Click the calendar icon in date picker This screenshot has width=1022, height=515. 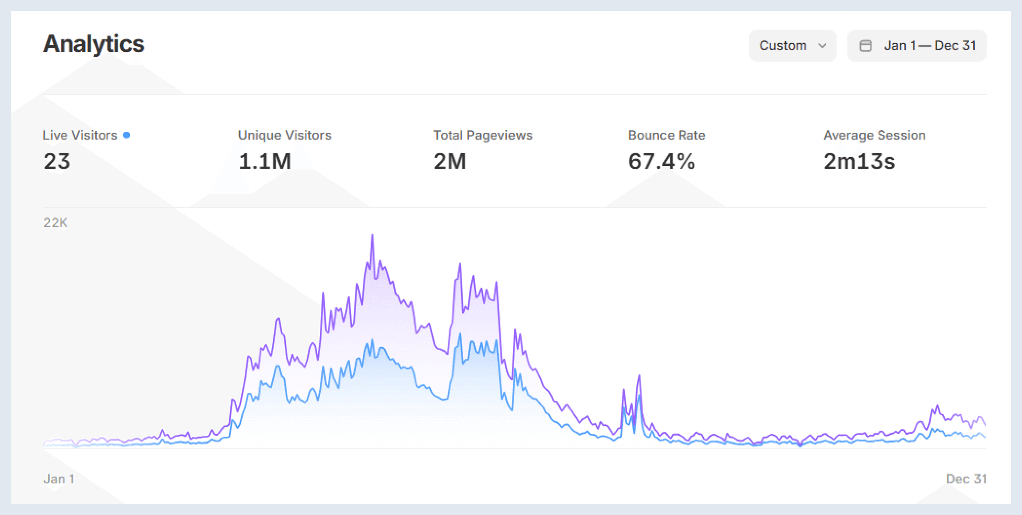[865, 46]
